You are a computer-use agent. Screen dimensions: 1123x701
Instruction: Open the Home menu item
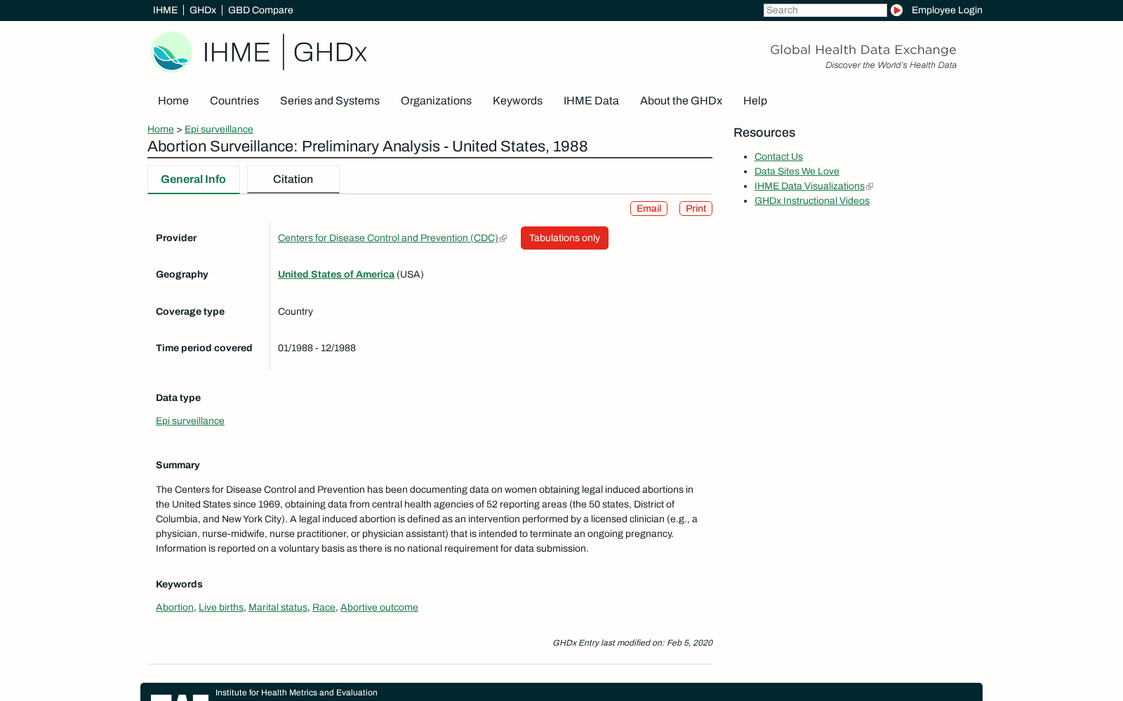click(173, 100)
